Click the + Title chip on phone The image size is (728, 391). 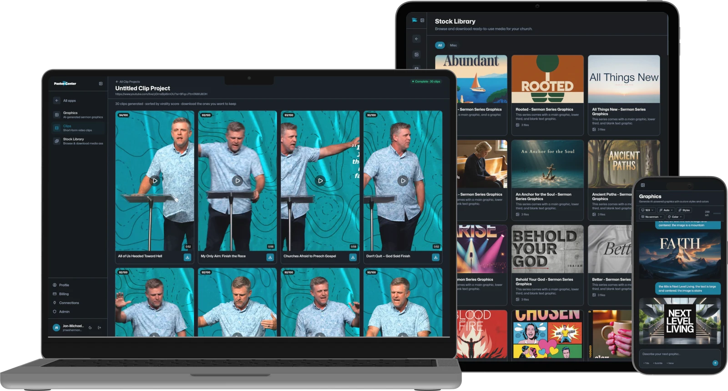coord(647,363)
